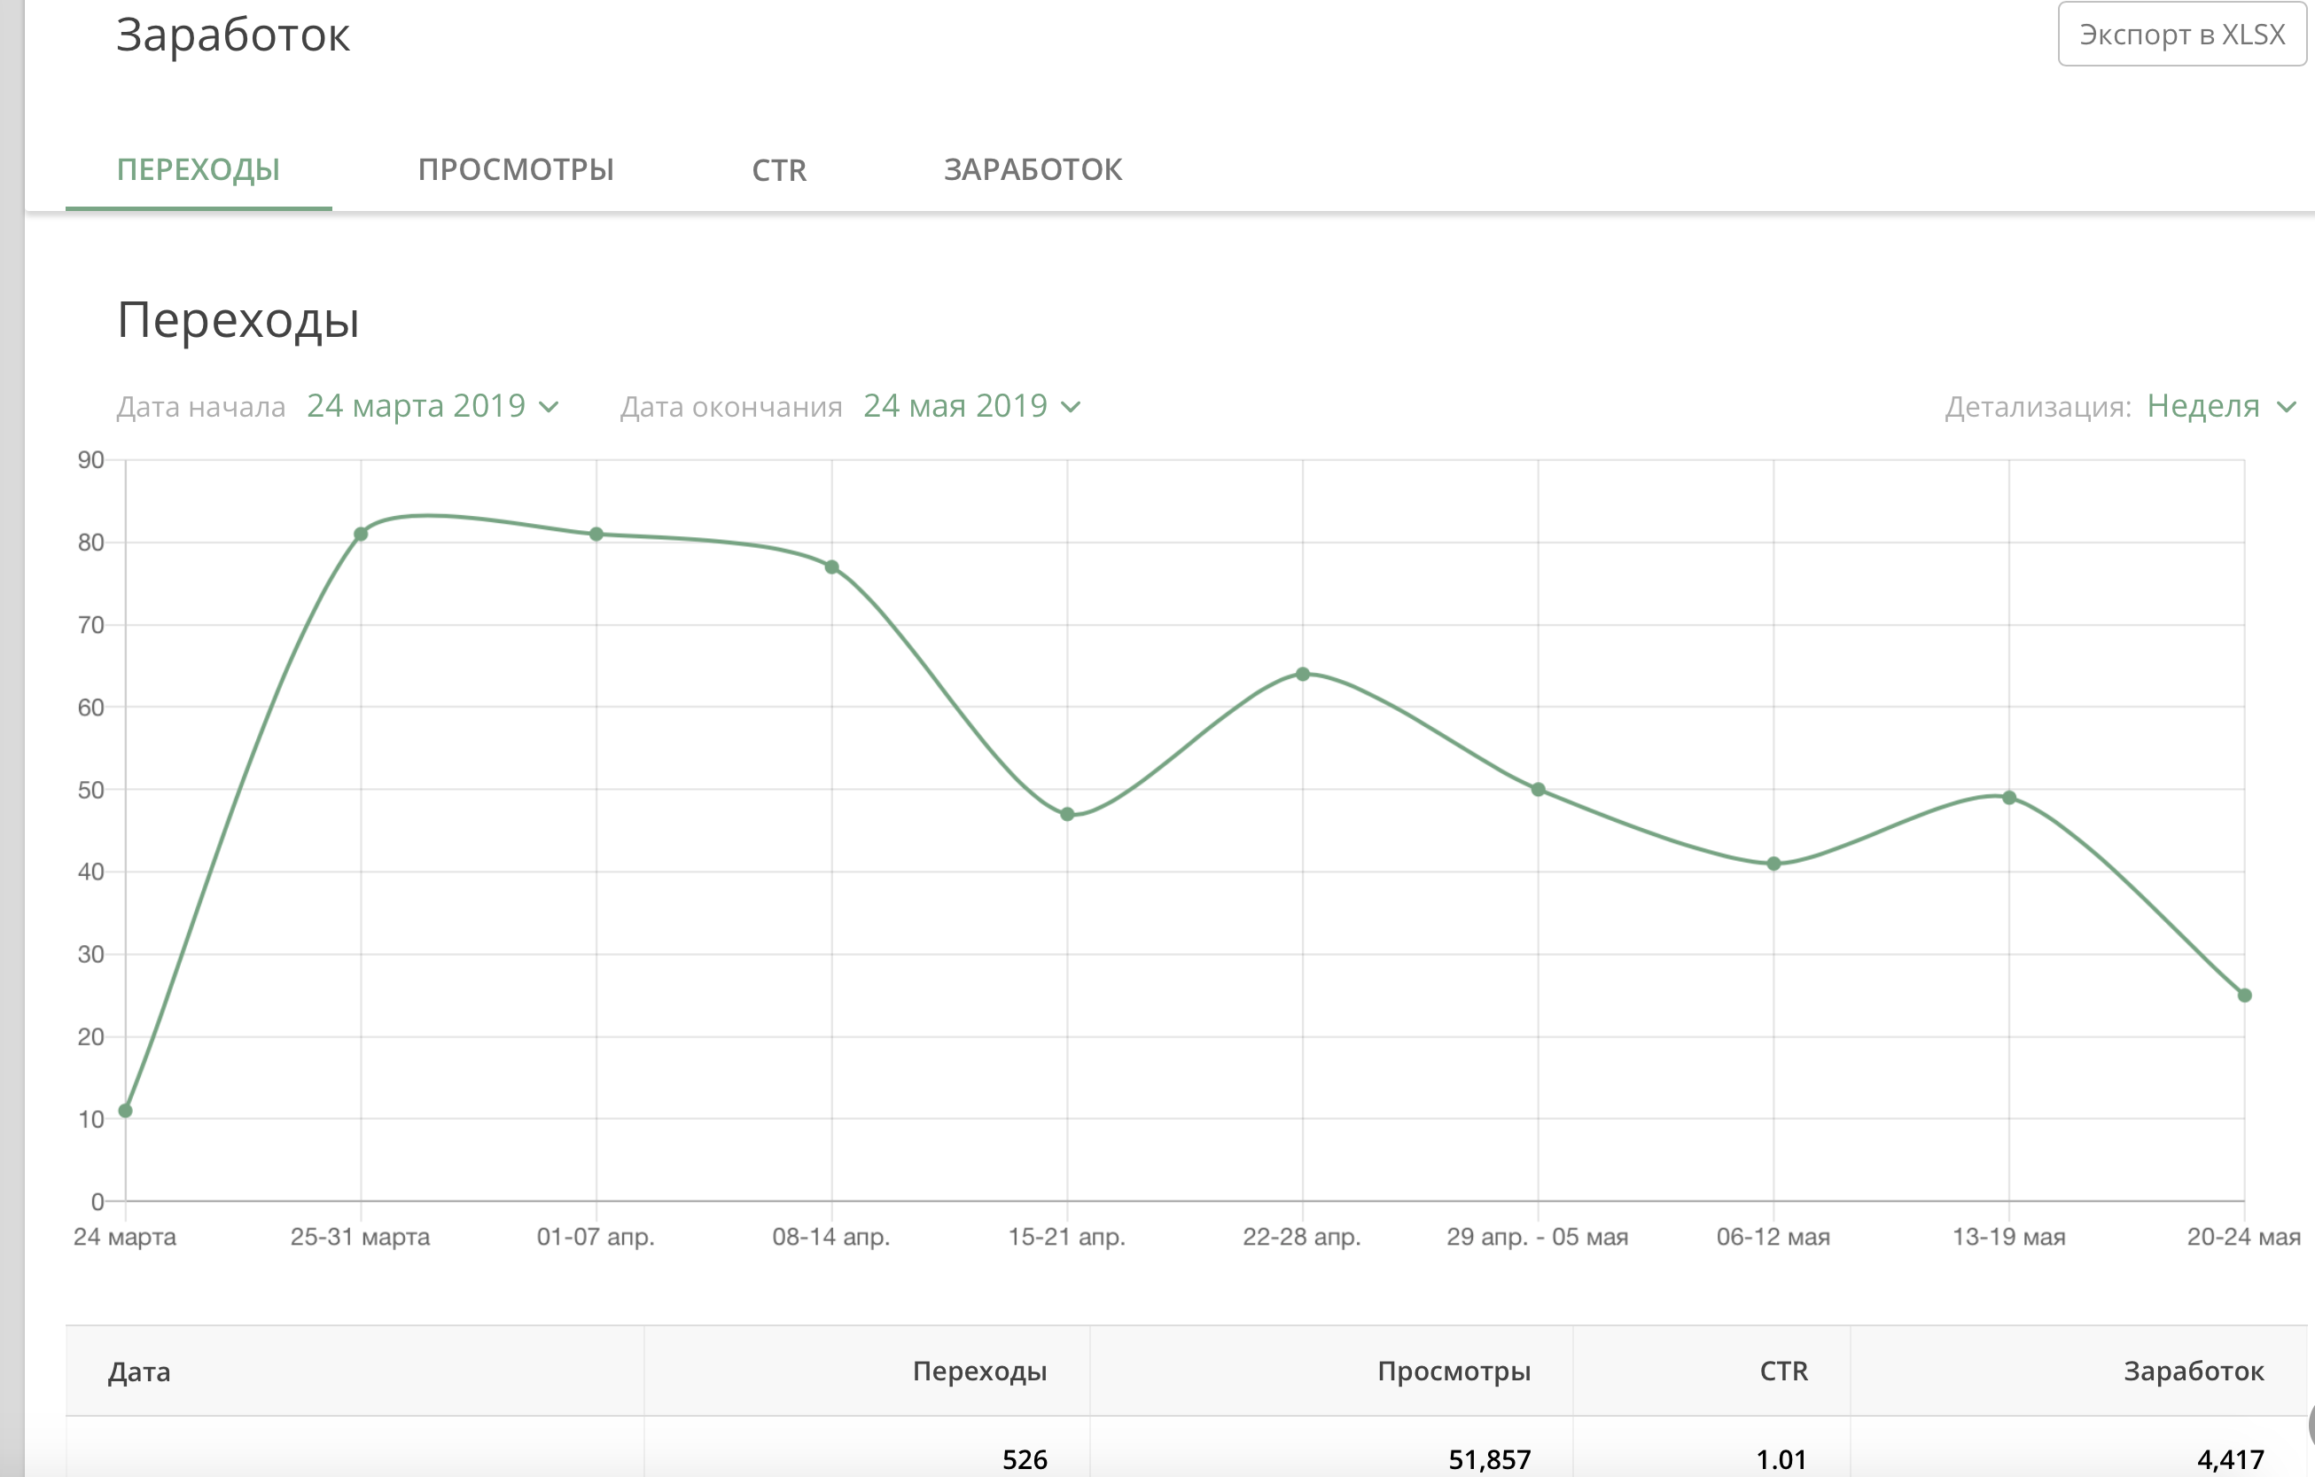Open the end date 24 мая 2019 dropdown

tap(955, 407)
